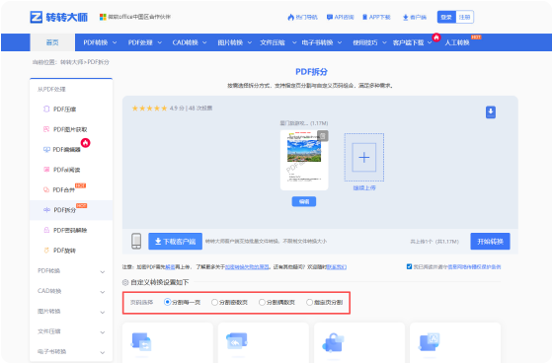Click the 转转大师 breadcrumb link
553x364 pixels.
pyautogui.click(x=71, y=62)
